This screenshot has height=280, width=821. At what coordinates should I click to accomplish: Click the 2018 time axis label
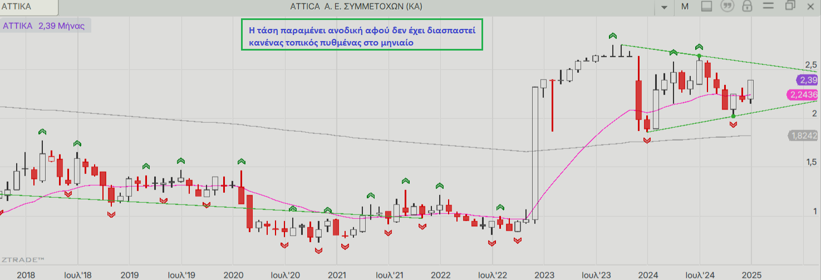pos(26,275)
